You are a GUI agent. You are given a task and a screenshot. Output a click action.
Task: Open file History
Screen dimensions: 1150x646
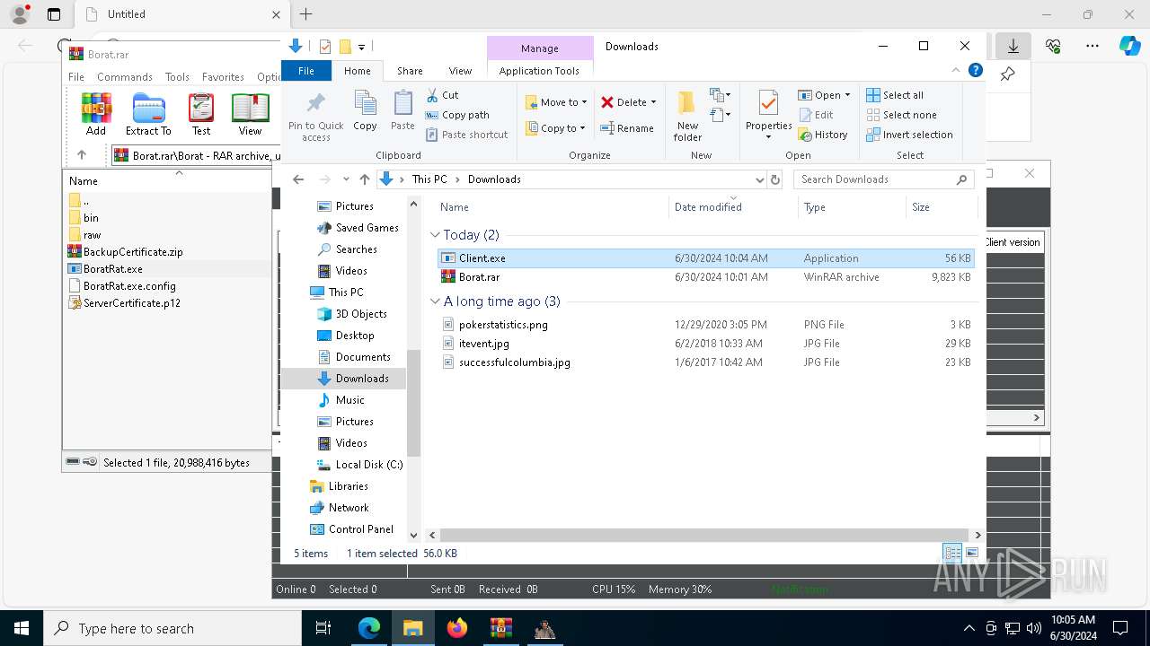tap(822, 135)
